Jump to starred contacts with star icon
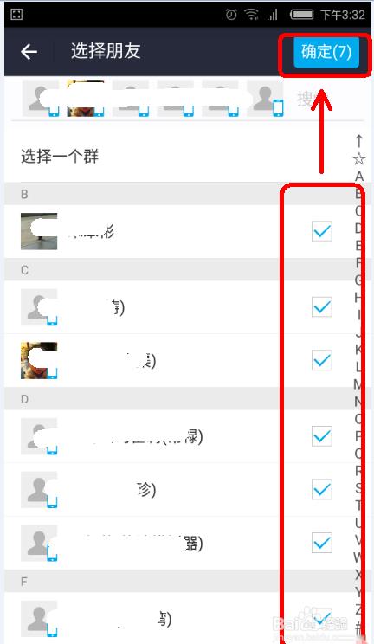374x644 pixels. coord(358,158)
